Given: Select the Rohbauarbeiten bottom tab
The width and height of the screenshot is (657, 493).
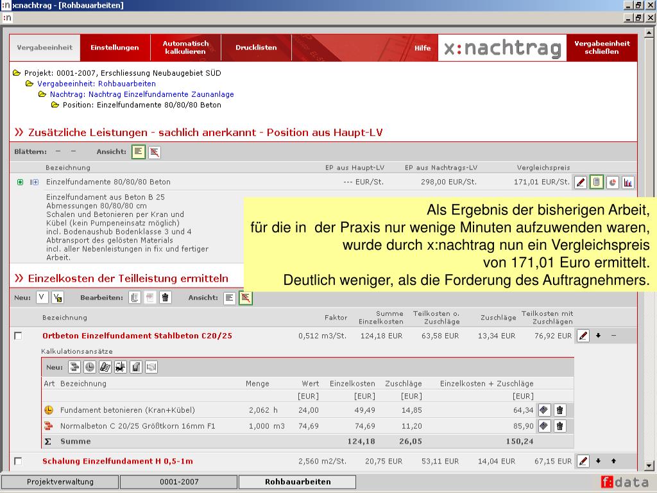Looking at the screenshot, I should pyautogui.click(x=298, y=482).
